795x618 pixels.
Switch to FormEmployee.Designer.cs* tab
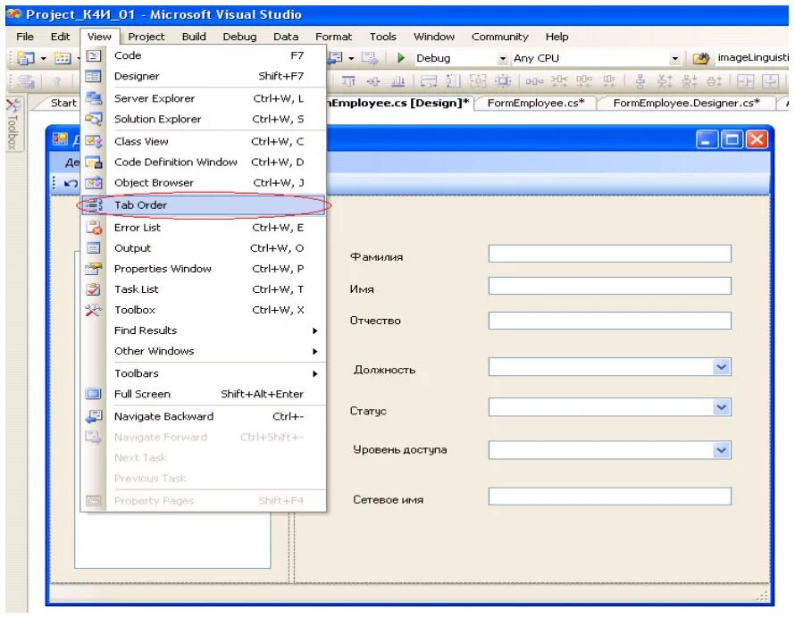coord(687,103)
